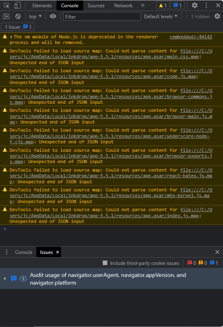The image size is (223, 327).
Task: Click the 1 Issue button
Action: point(18,27)
